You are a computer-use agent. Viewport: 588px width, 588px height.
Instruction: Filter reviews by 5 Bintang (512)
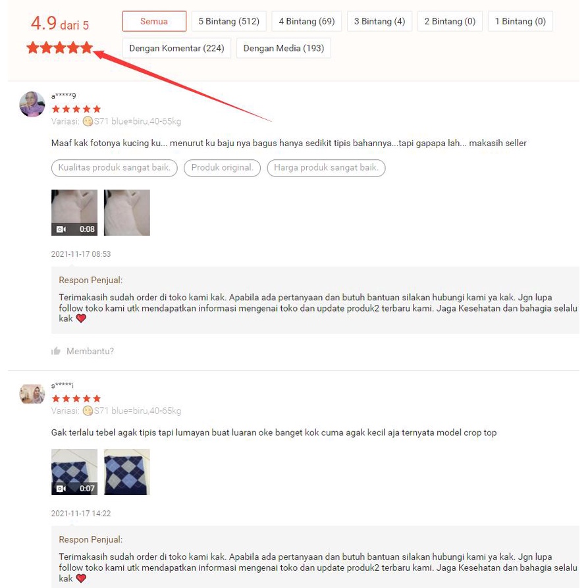tap(228, 21)
